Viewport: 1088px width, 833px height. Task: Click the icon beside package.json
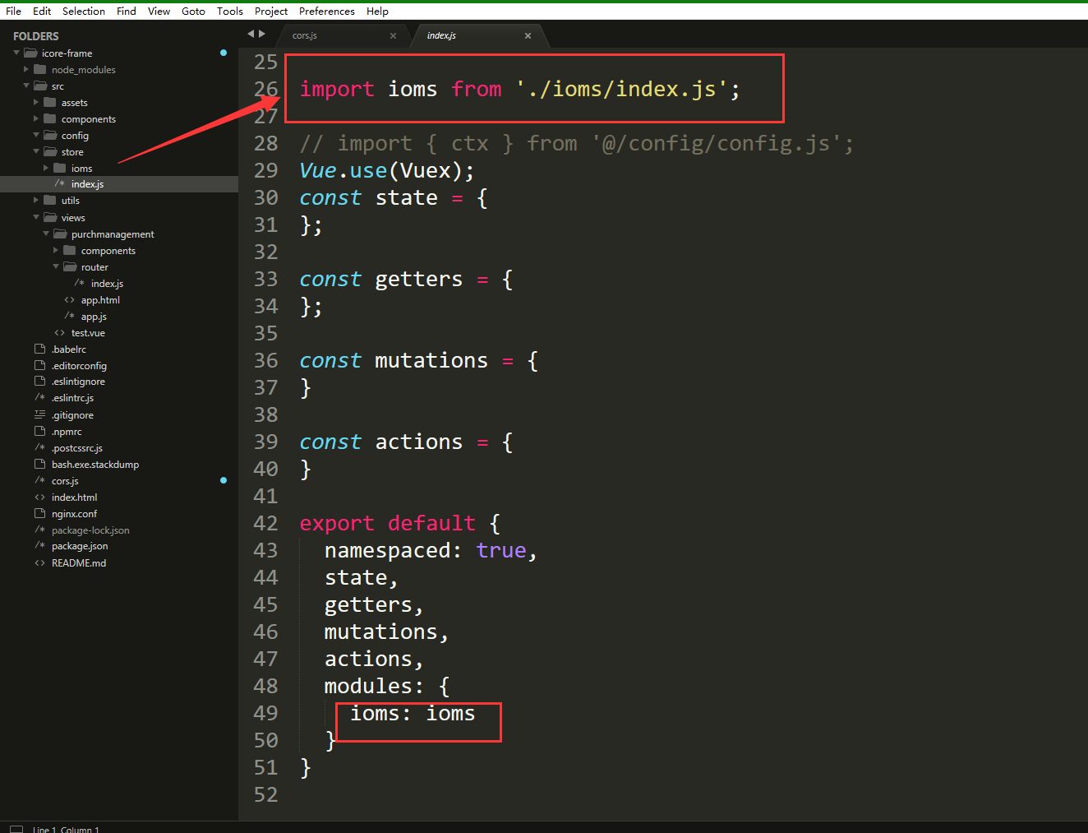pyautogui.click(x=39, y=546)
